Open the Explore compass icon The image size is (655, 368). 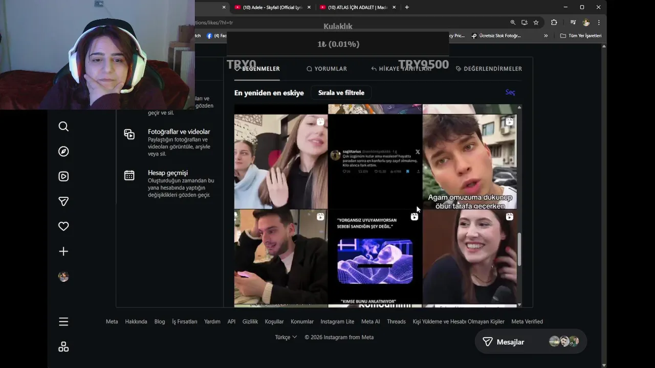[x=63, y=151]
